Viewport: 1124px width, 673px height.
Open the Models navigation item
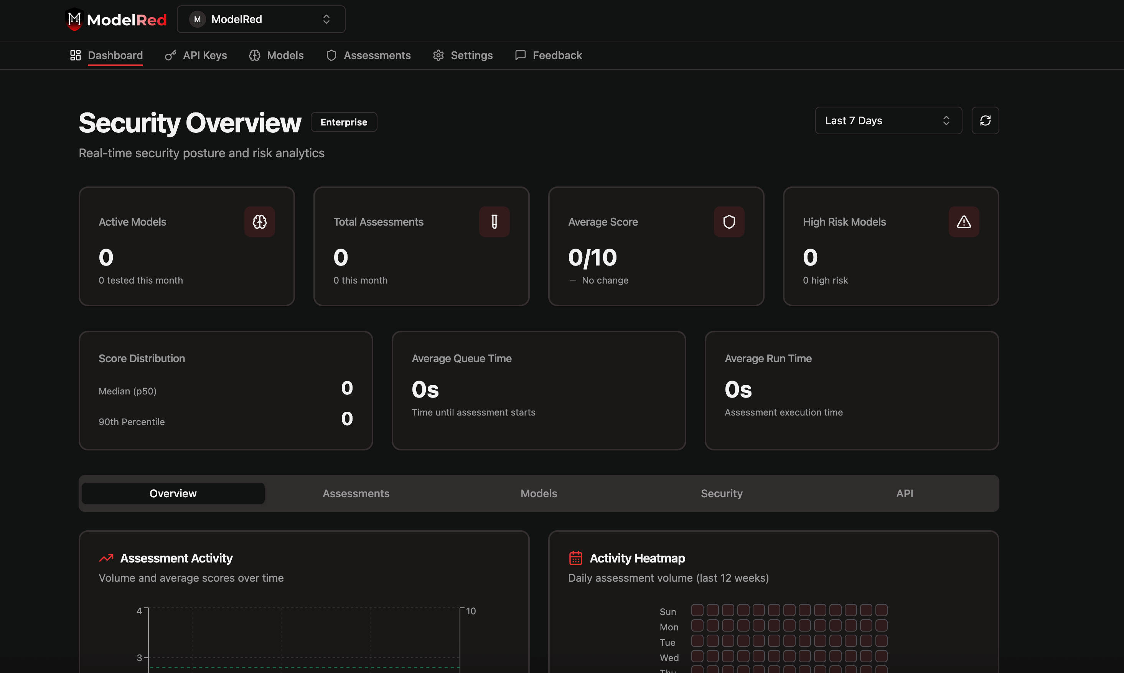(x=276, y=55)
